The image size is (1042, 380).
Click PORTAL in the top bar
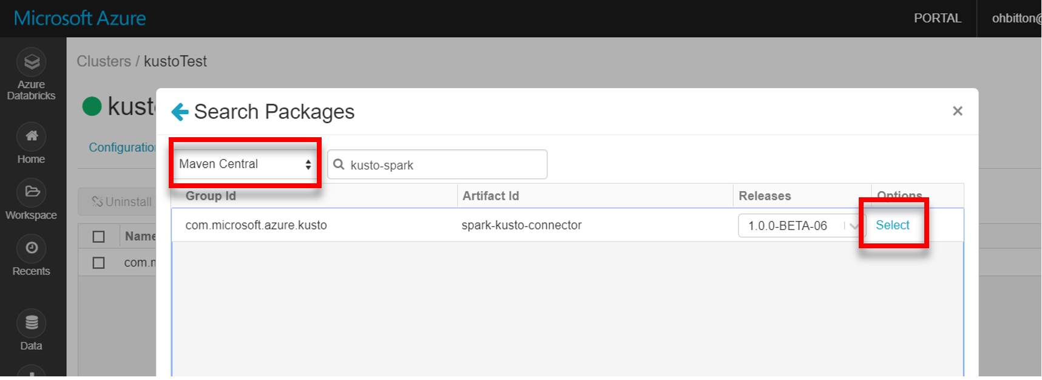click(937, 18)
